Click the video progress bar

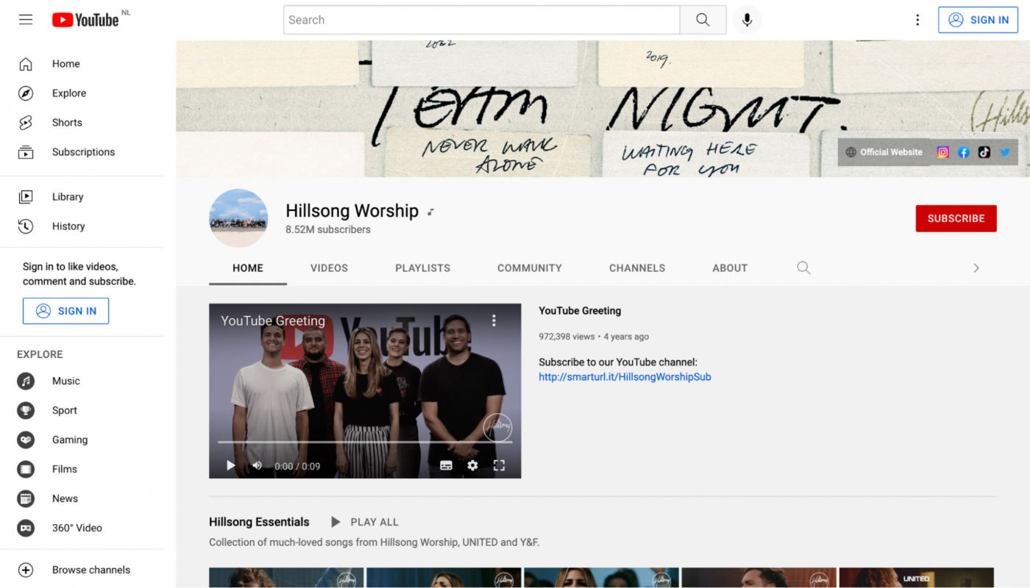tap(364, 442)
